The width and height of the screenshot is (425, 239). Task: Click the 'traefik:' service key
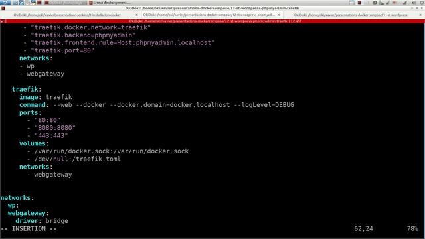27,89
